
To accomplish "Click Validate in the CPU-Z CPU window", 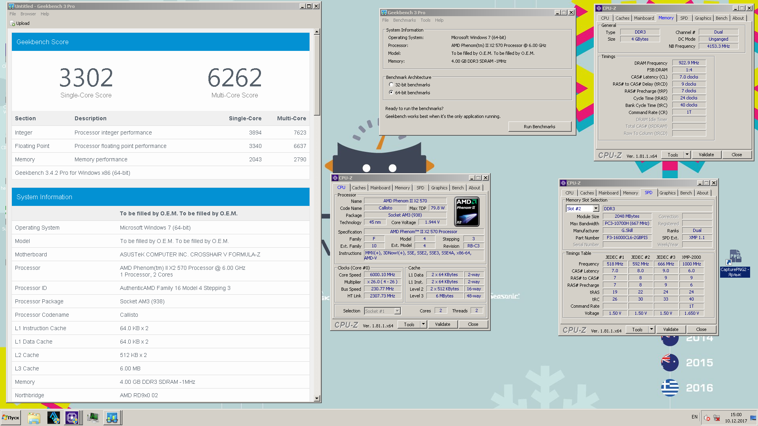I will click(442, 324).
